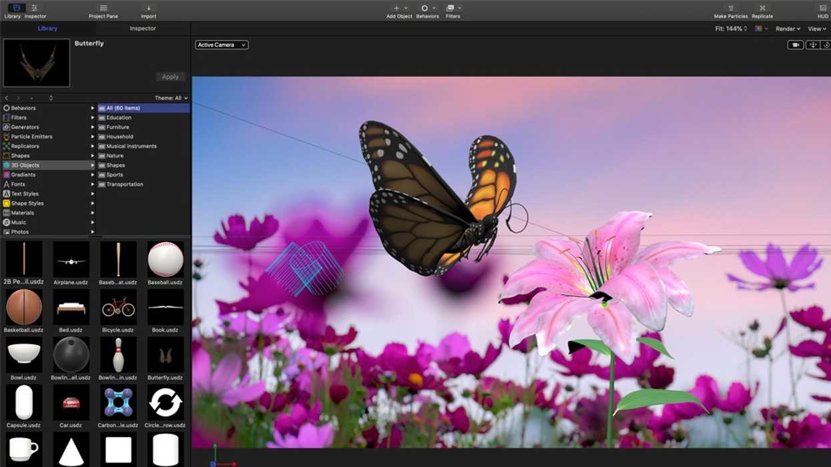Select the Butterfly.usdz object

[166, 355]
